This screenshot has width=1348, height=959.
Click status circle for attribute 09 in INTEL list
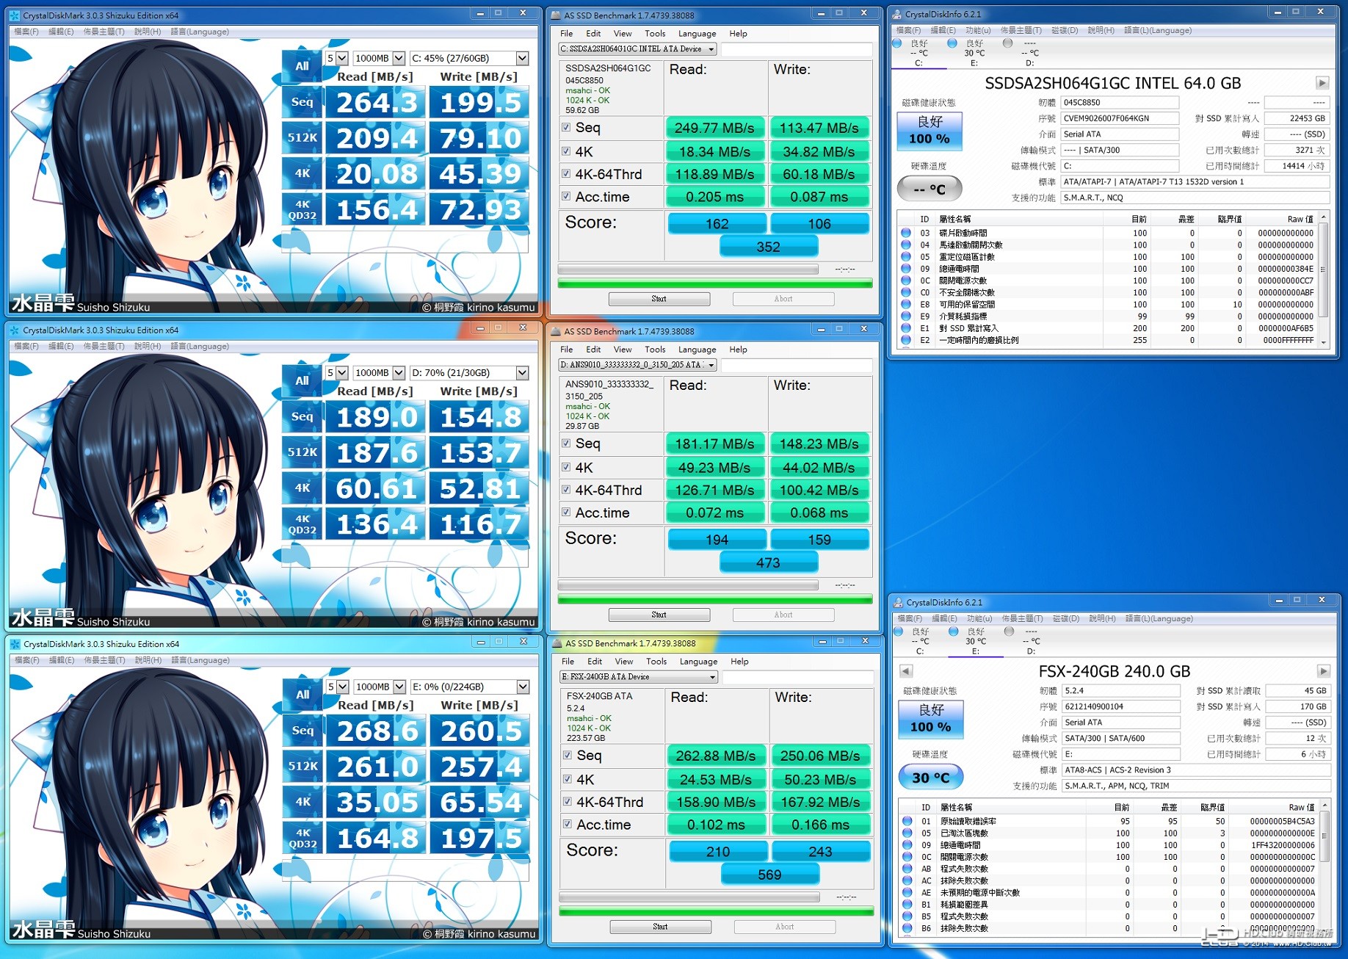[906, 269]
